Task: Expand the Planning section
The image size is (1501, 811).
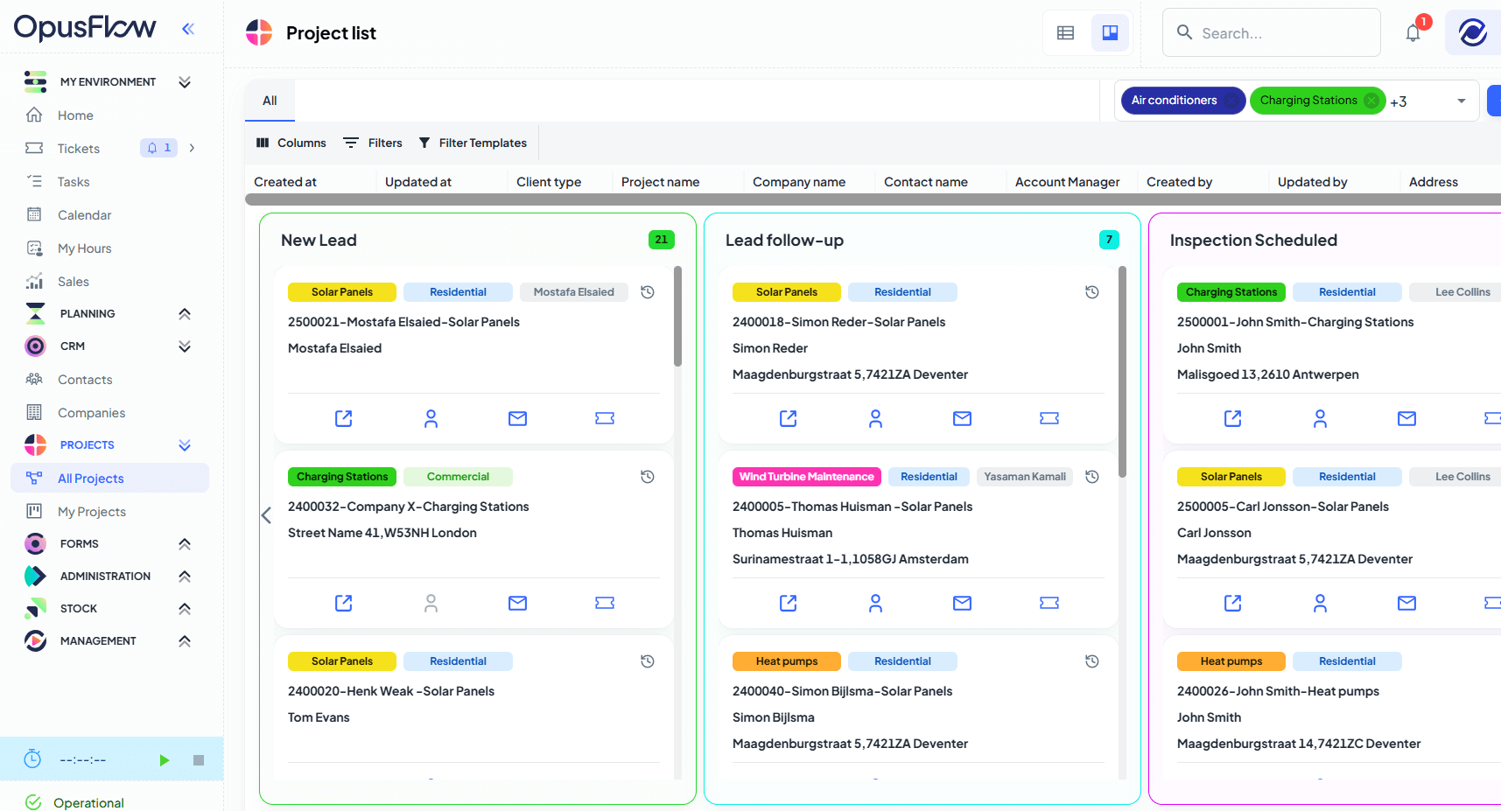Action: click(x=185, y=314)
